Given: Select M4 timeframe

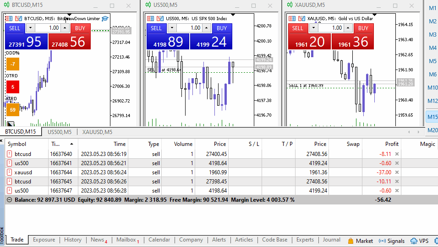Looking at the screenshot, I should pyautogui.click(x=433, y=48).
